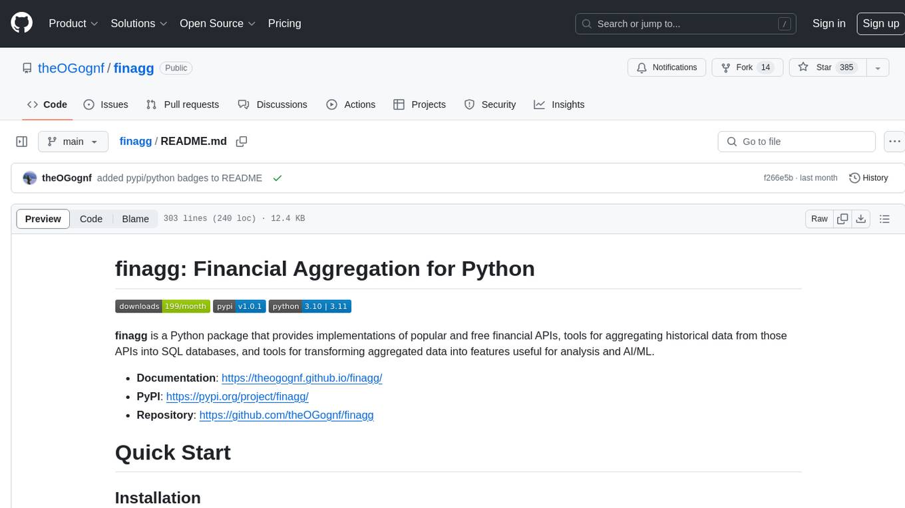Open the Raw file view
905x508 pixels.
[x=819, y=219]
